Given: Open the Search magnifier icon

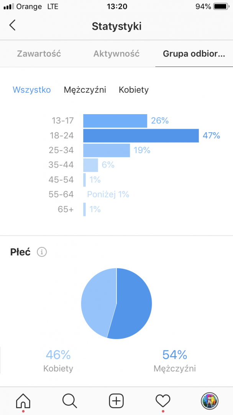Looking at the screenshot, I should (69, 401).
